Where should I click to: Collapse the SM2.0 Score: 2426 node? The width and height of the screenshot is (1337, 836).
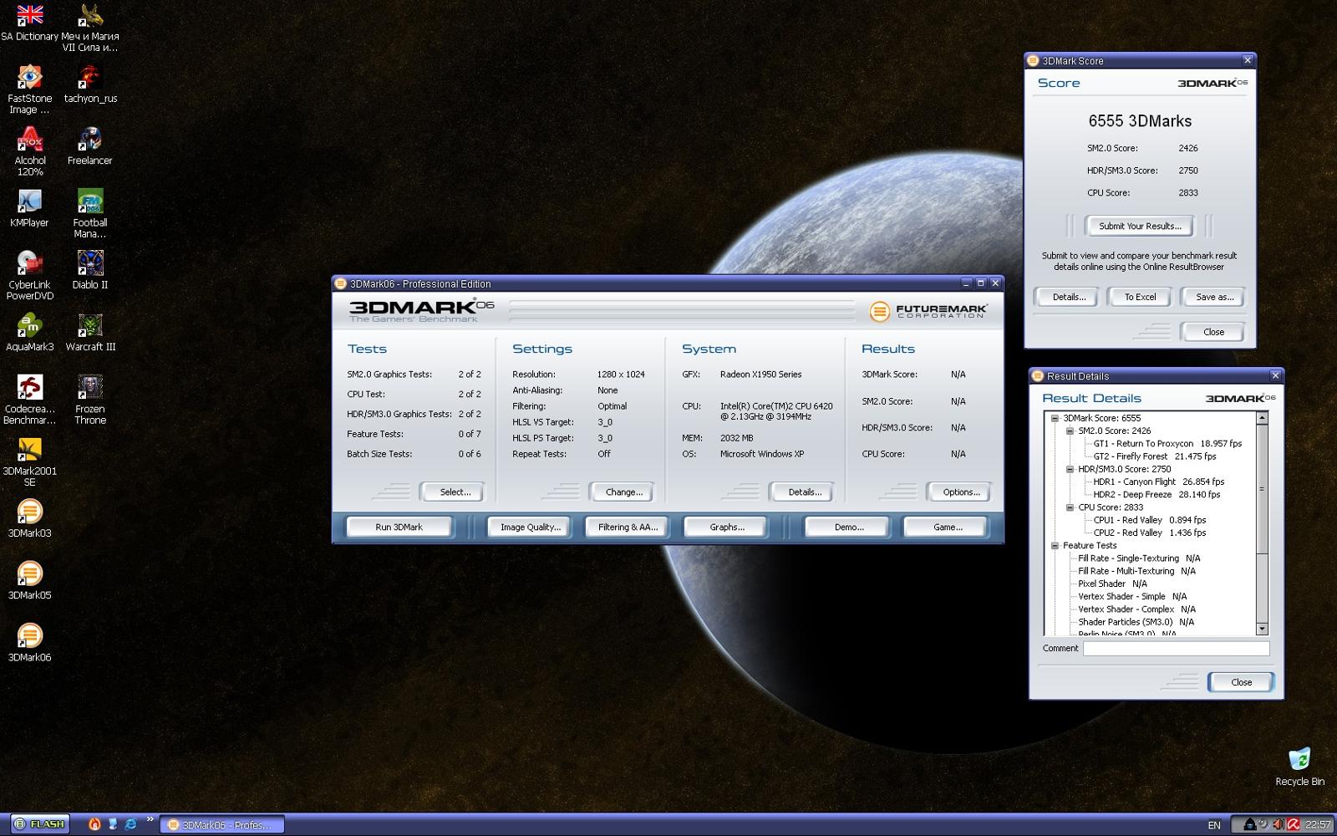(1070, 431)
